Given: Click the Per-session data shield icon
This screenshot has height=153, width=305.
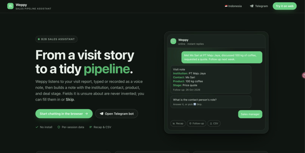Looking at the screenshot, I should click(x=59, y=127).
